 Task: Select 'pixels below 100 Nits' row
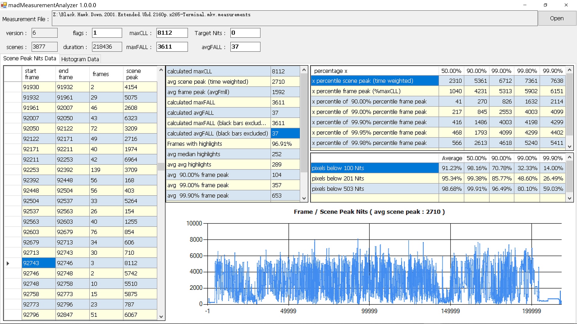[x=438, y=168]
